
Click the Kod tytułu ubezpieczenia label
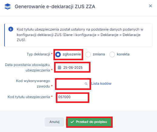[x=29, y=97]
